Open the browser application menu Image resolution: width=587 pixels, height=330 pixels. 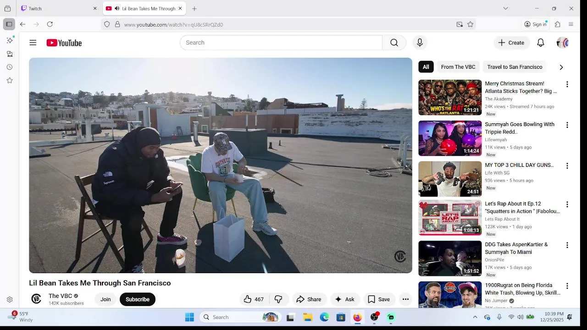[571, 24]
